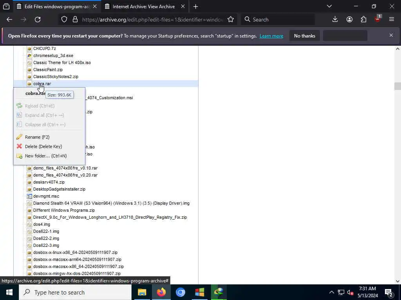Select dosbox-x-linux-x86_64-20240509111907.zip
401x300 pixels.
(x=76, y=252)
